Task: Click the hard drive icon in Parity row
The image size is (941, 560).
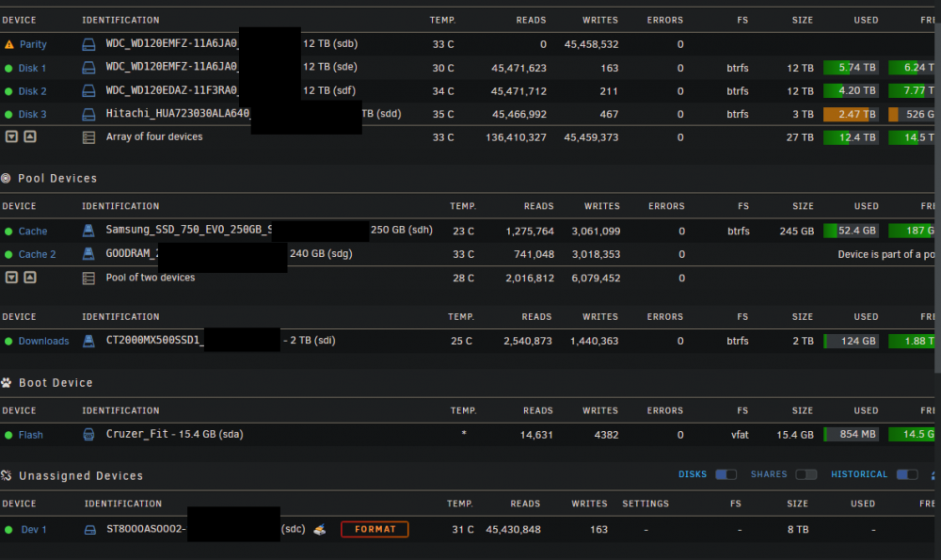Action: 88,44
